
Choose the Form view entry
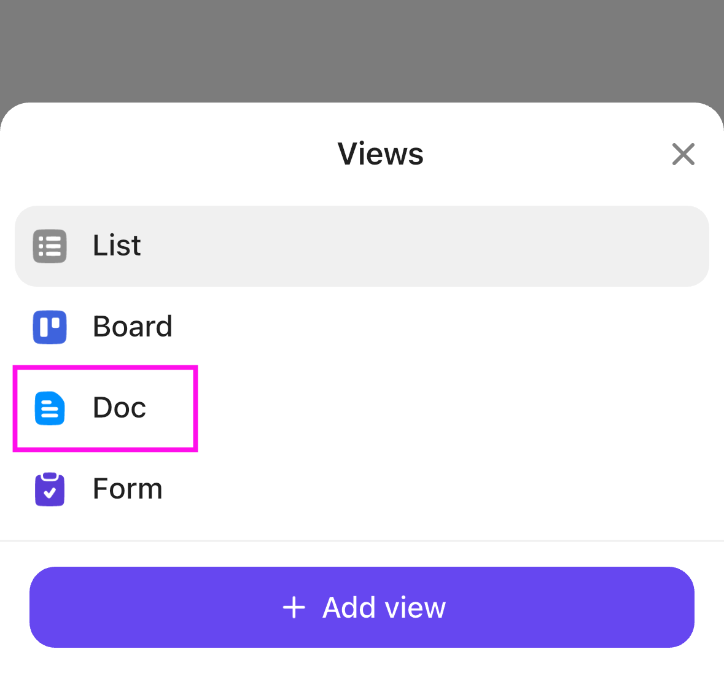[x=128, y=489]
